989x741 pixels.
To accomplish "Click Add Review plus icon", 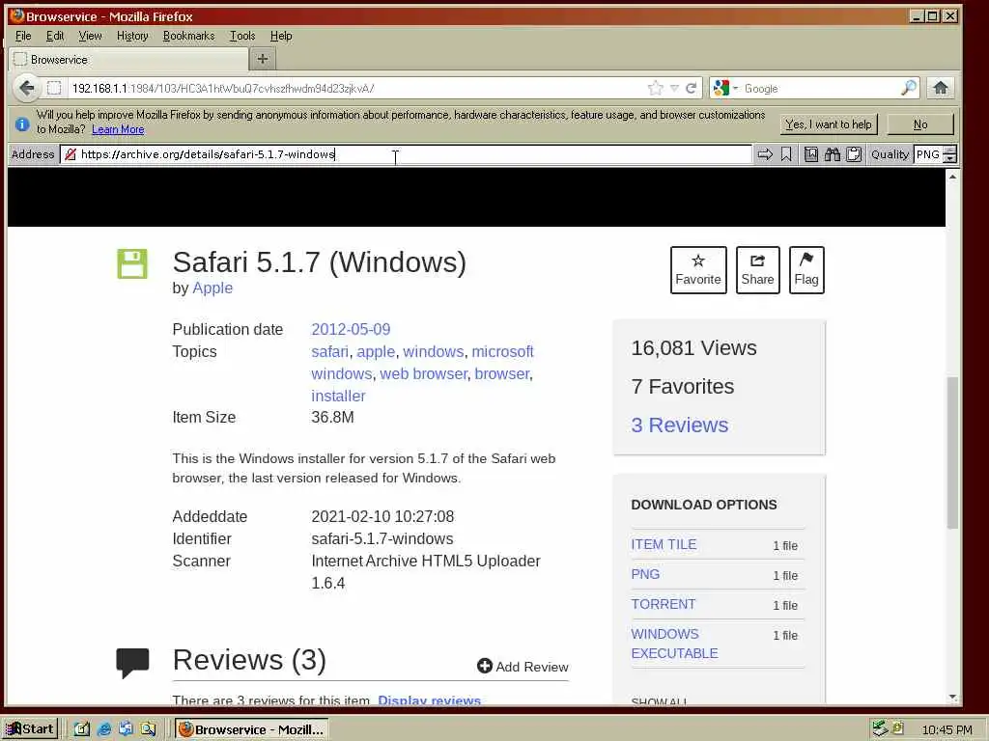I will (485, 666).
